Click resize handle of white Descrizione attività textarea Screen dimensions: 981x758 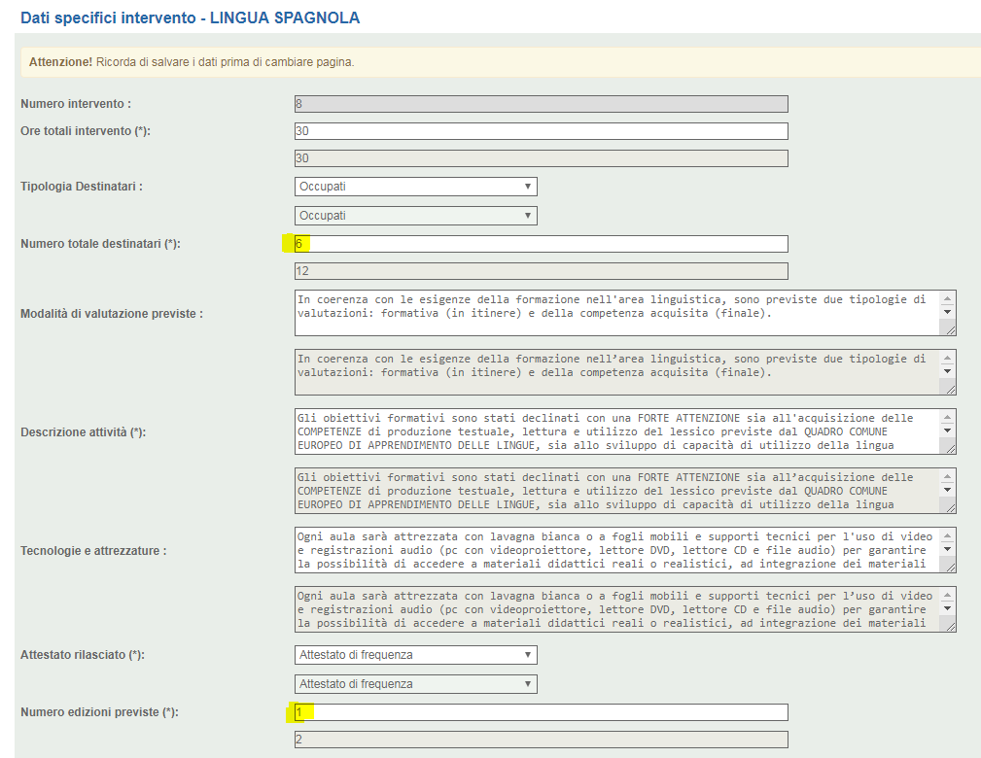(x=949, y=448)
